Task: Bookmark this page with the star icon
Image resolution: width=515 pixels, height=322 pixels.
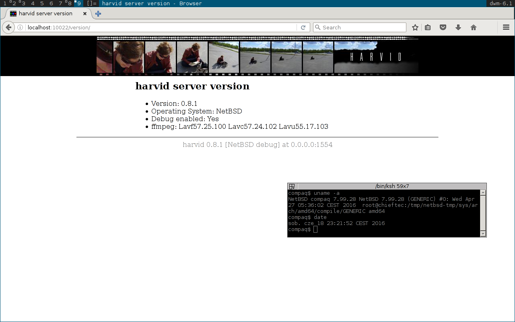Action: [x=415, y=27]
